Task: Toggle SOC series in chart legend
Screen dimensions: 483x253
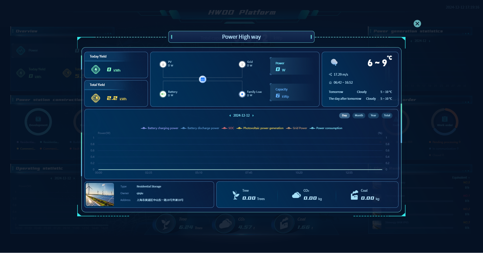Action: pyautogui.click(x=228, y=128)
